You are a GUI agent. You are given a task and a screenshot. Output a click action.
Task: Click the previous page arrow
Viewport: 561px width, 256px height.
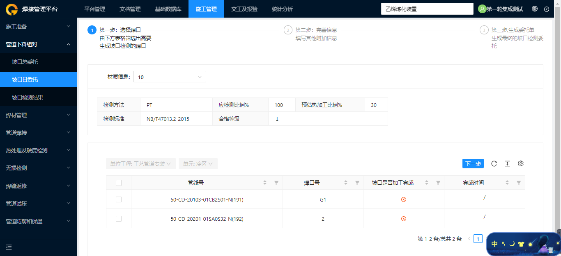point(469,239)
